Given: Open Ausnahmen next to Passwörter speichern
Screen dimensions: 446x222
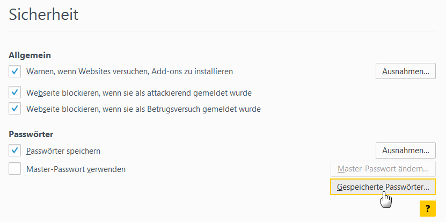Looking at the screenshot, I should click(406, 151).
